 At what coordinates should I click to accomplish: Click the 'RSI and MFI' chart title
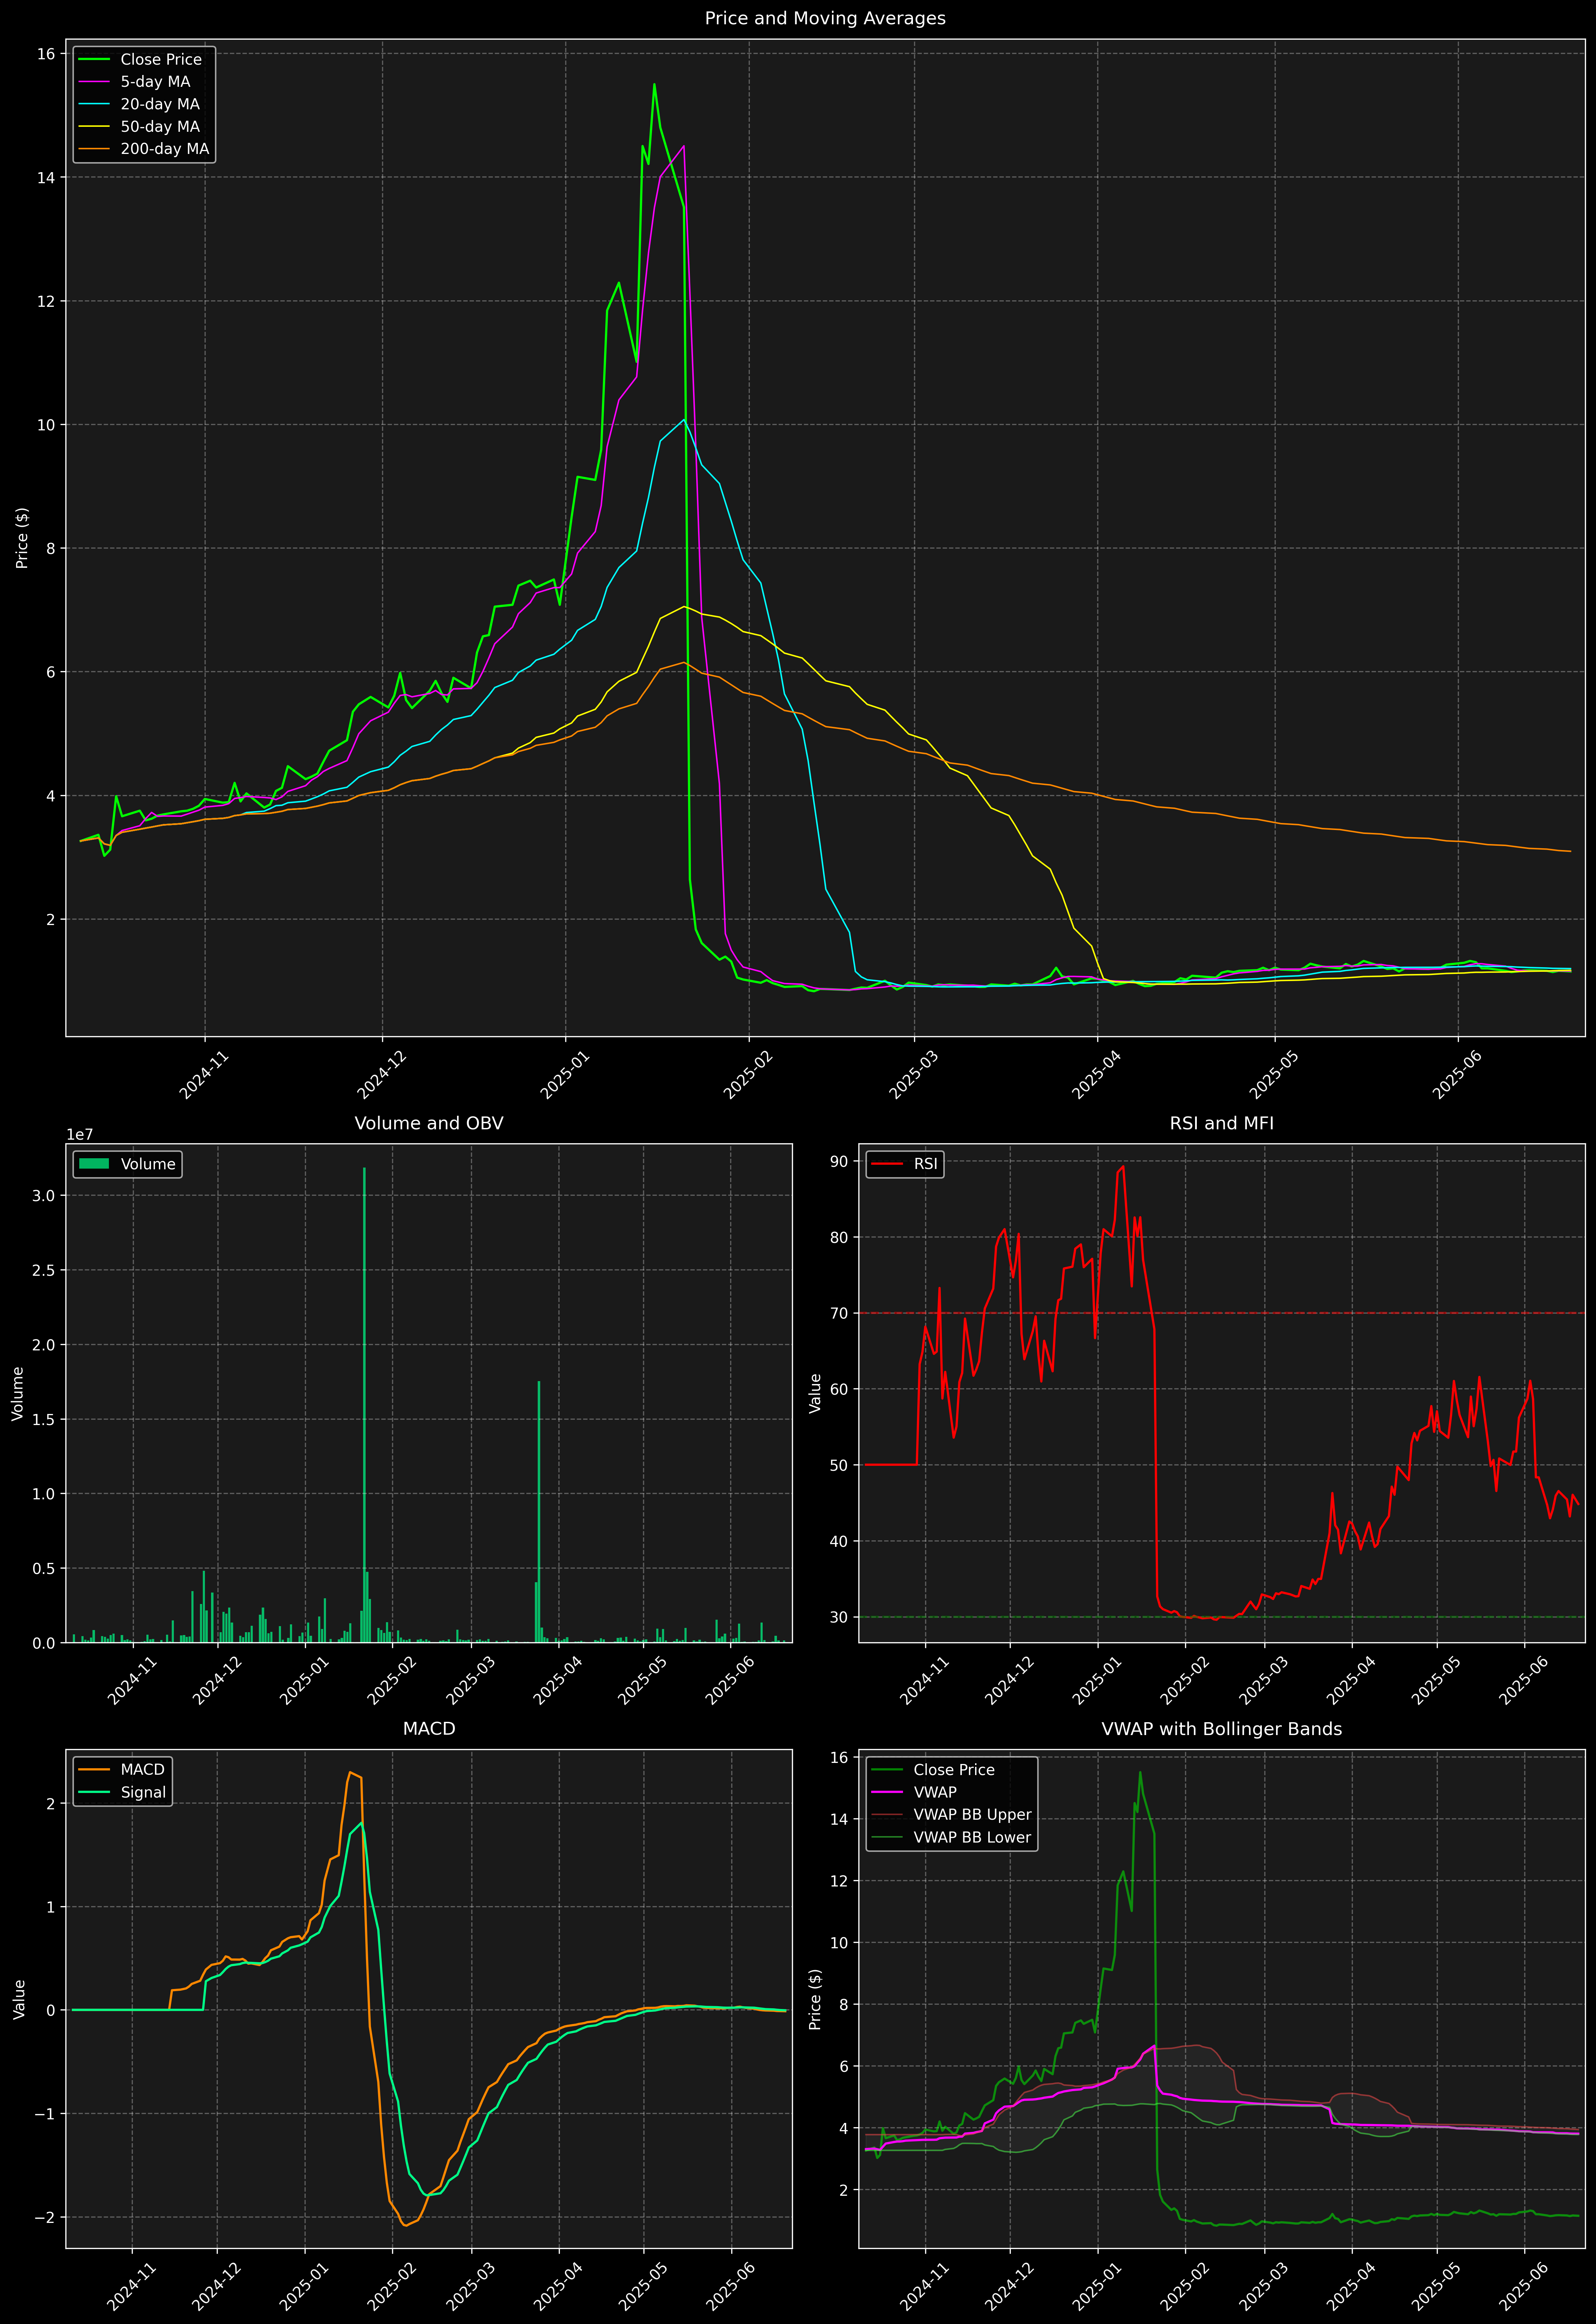[x=1222, y=1123]
